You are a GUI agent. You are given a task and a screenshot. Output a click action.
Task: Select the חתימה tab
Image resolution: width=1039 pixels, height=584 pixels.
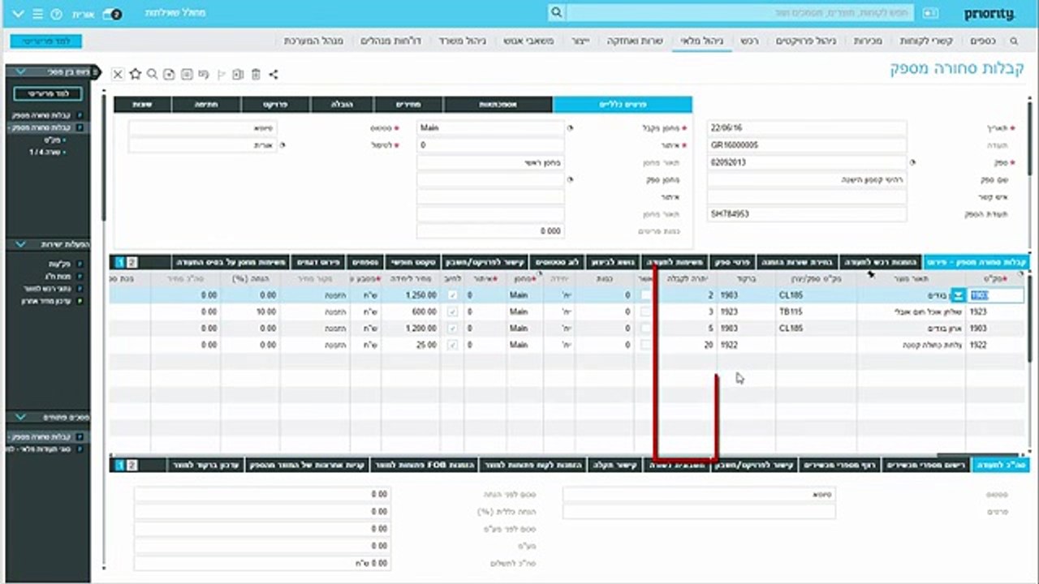[x=206, y=105]
